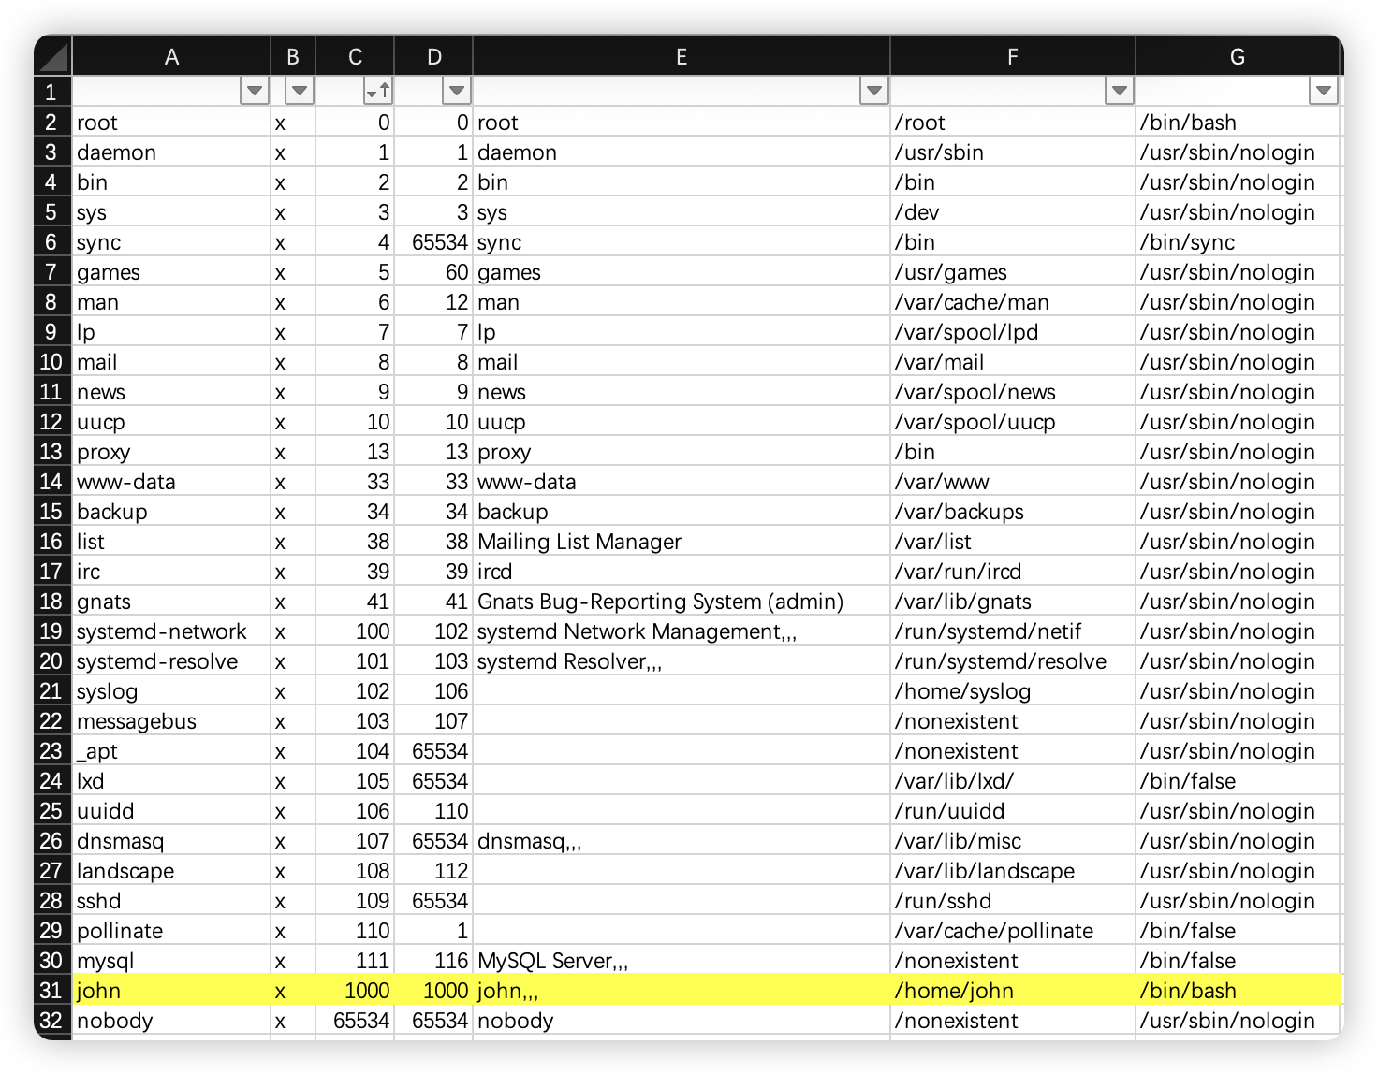Select the "/run/systemd/resolve" cell
This screenshot has width=1378, height=1074.
coord(1013,661)
